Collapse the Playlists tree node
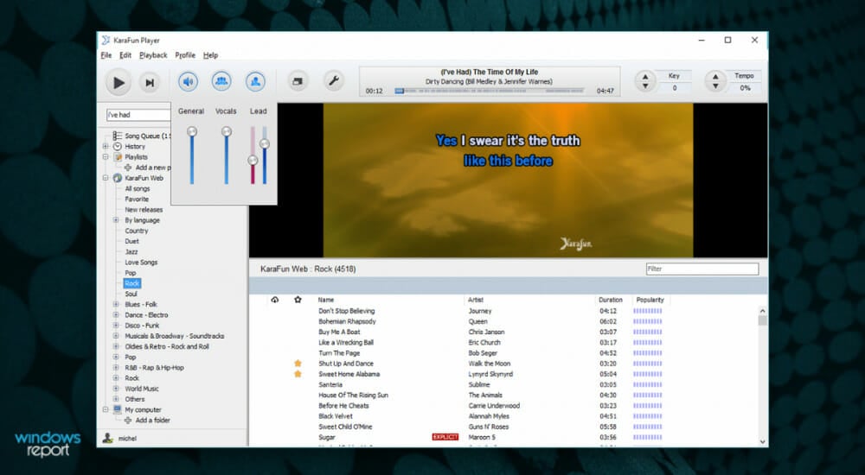 (x=106, y=157)
